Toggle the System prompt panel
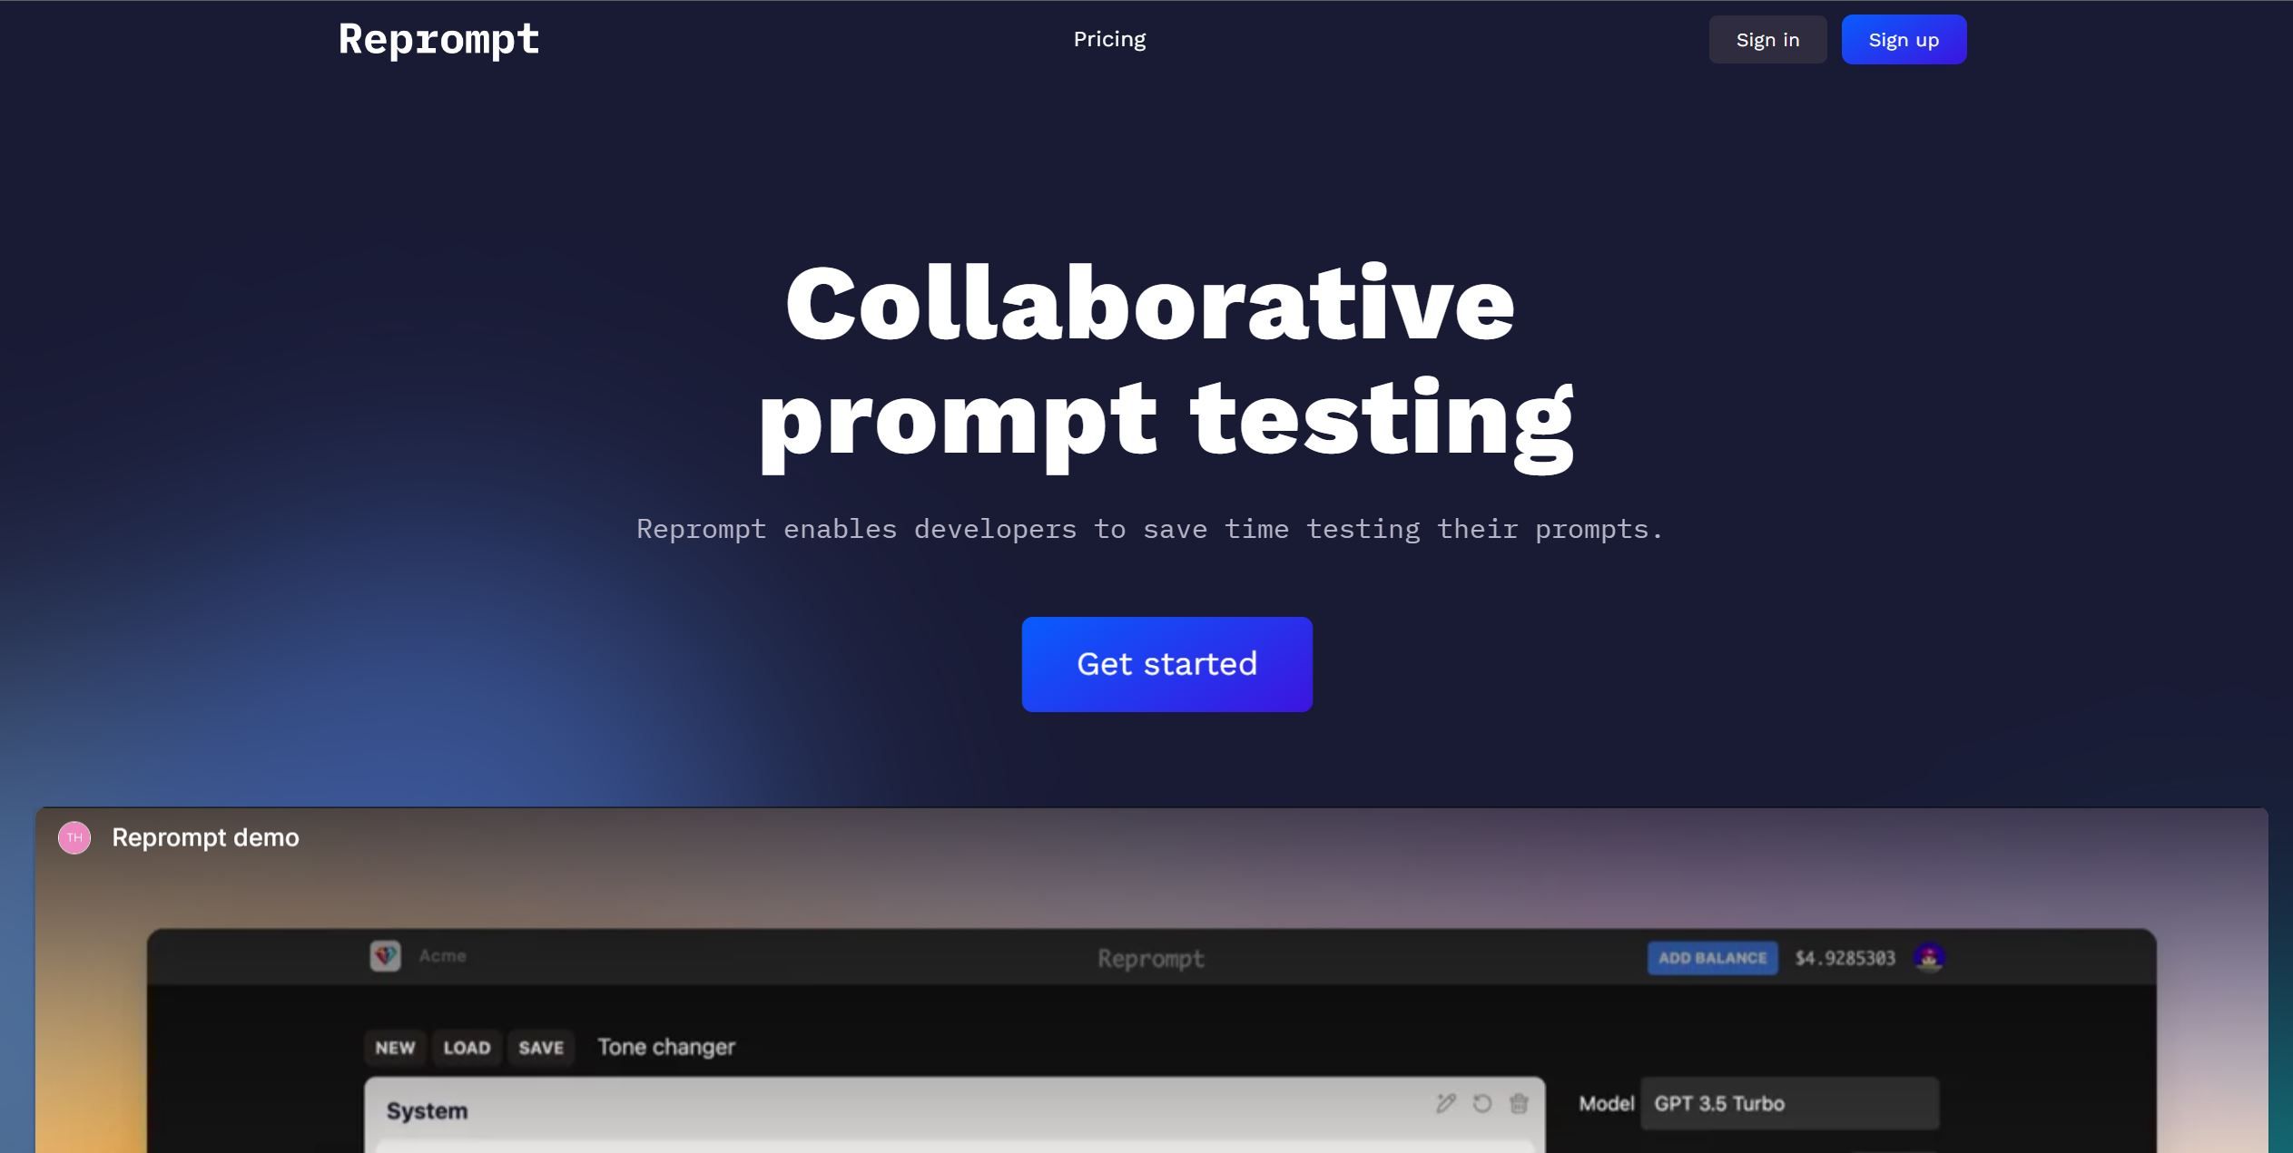 click(x=425, y=1109)
